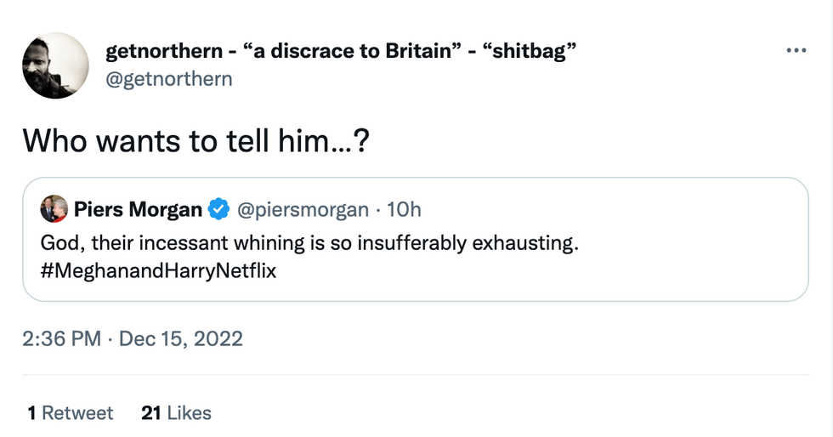Click the "shitbag" quote in display name
The height and width of the screenshot is (437, 833).
click(x=530, y=51)
